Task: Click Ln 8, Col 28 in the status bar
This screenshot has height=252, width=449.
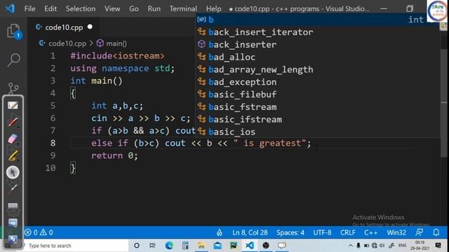Action: (x=250, y=232)
